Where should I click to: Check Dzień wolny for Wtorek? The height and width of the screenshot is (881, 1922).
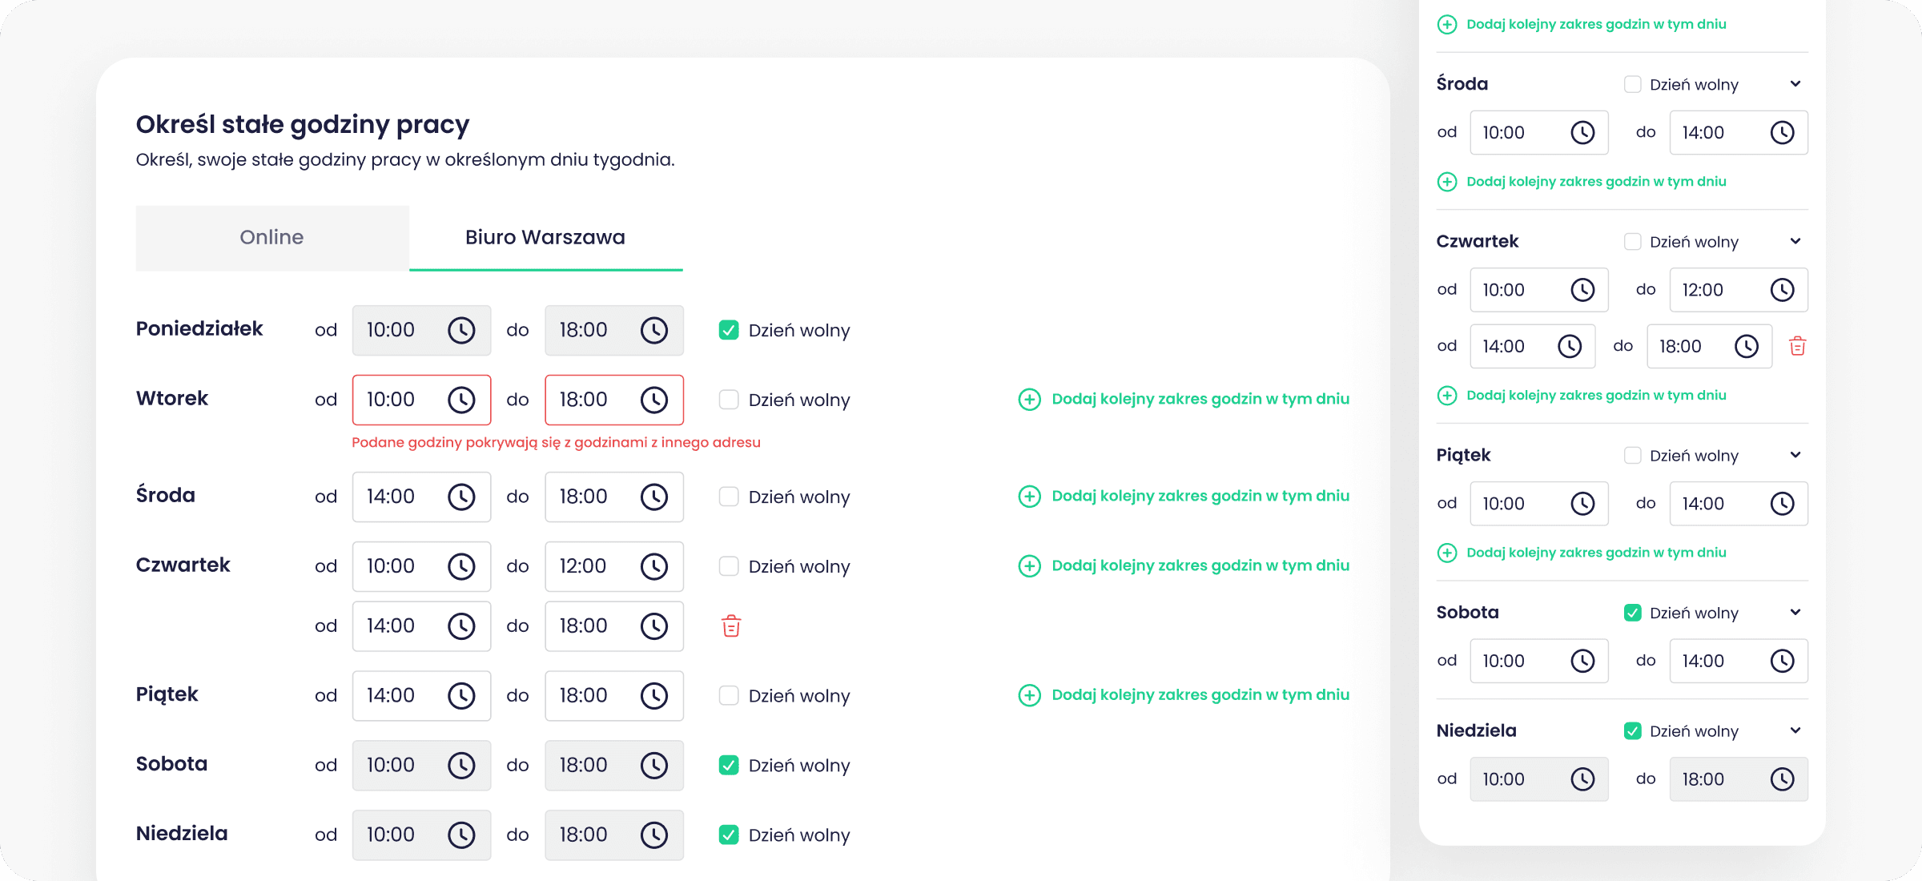(729, 400)
